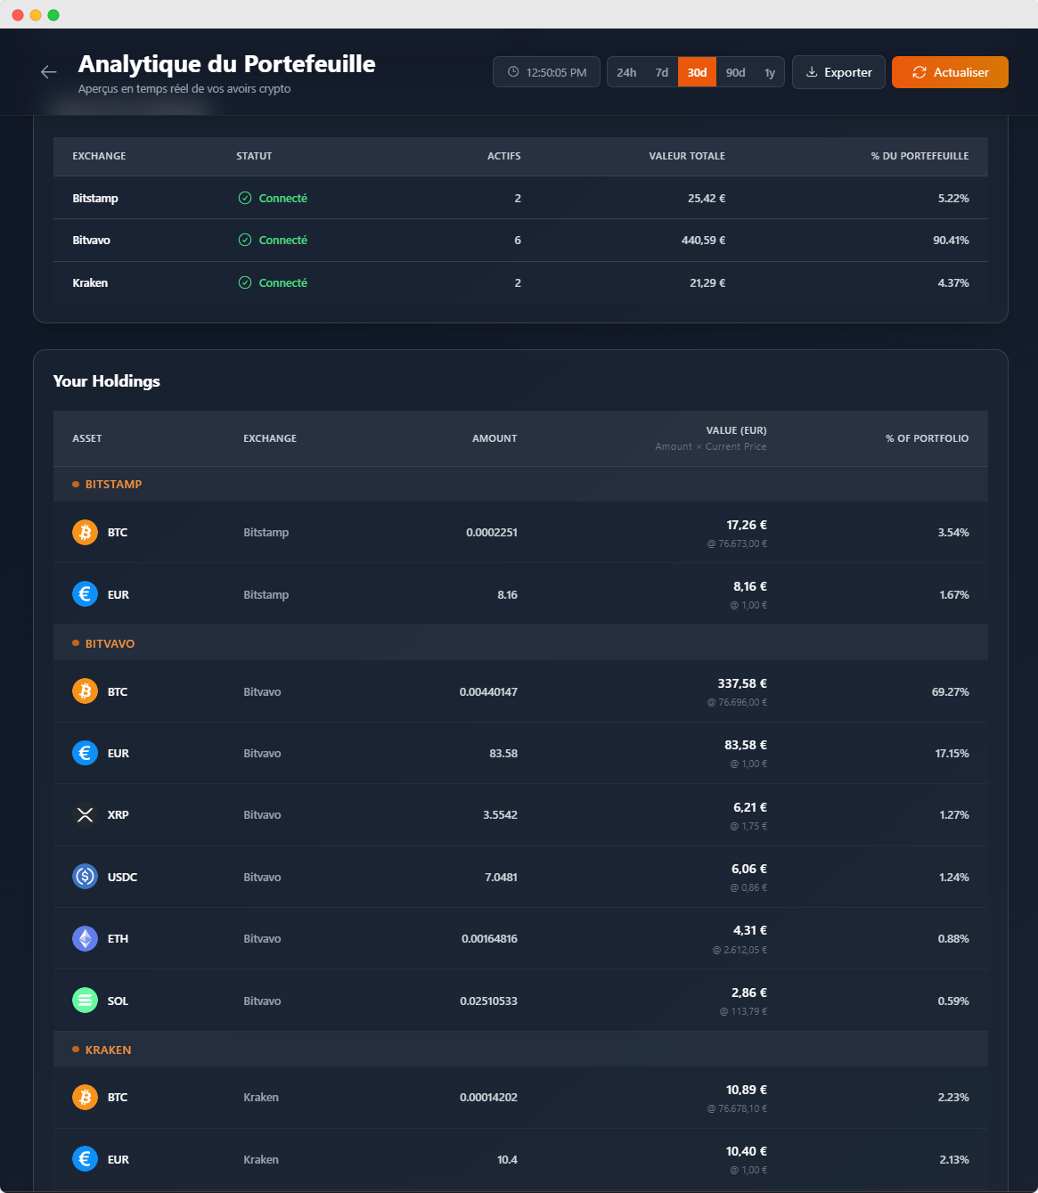The height and width of the screenshot is (1193, 1038).
Task: Click the Actualiser button
Action: [x=950, y=72]
